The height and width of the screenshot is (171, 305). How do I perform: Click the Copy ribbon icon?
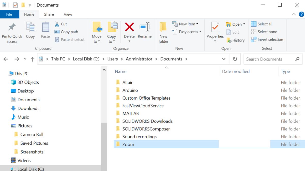(x=30, y=30)
